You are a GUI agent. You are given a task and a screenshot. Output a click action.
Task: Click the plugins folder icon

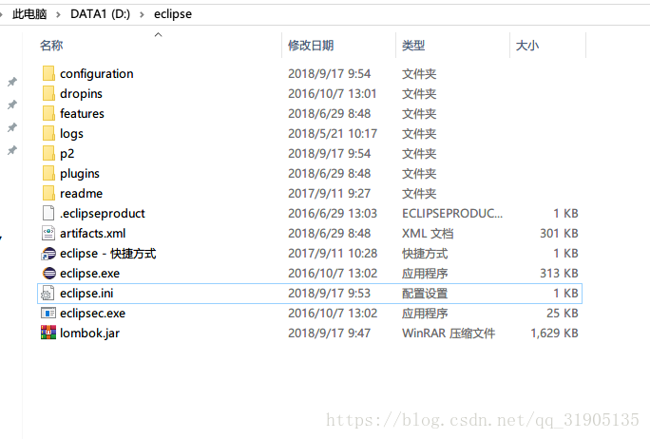pos(48,173)
